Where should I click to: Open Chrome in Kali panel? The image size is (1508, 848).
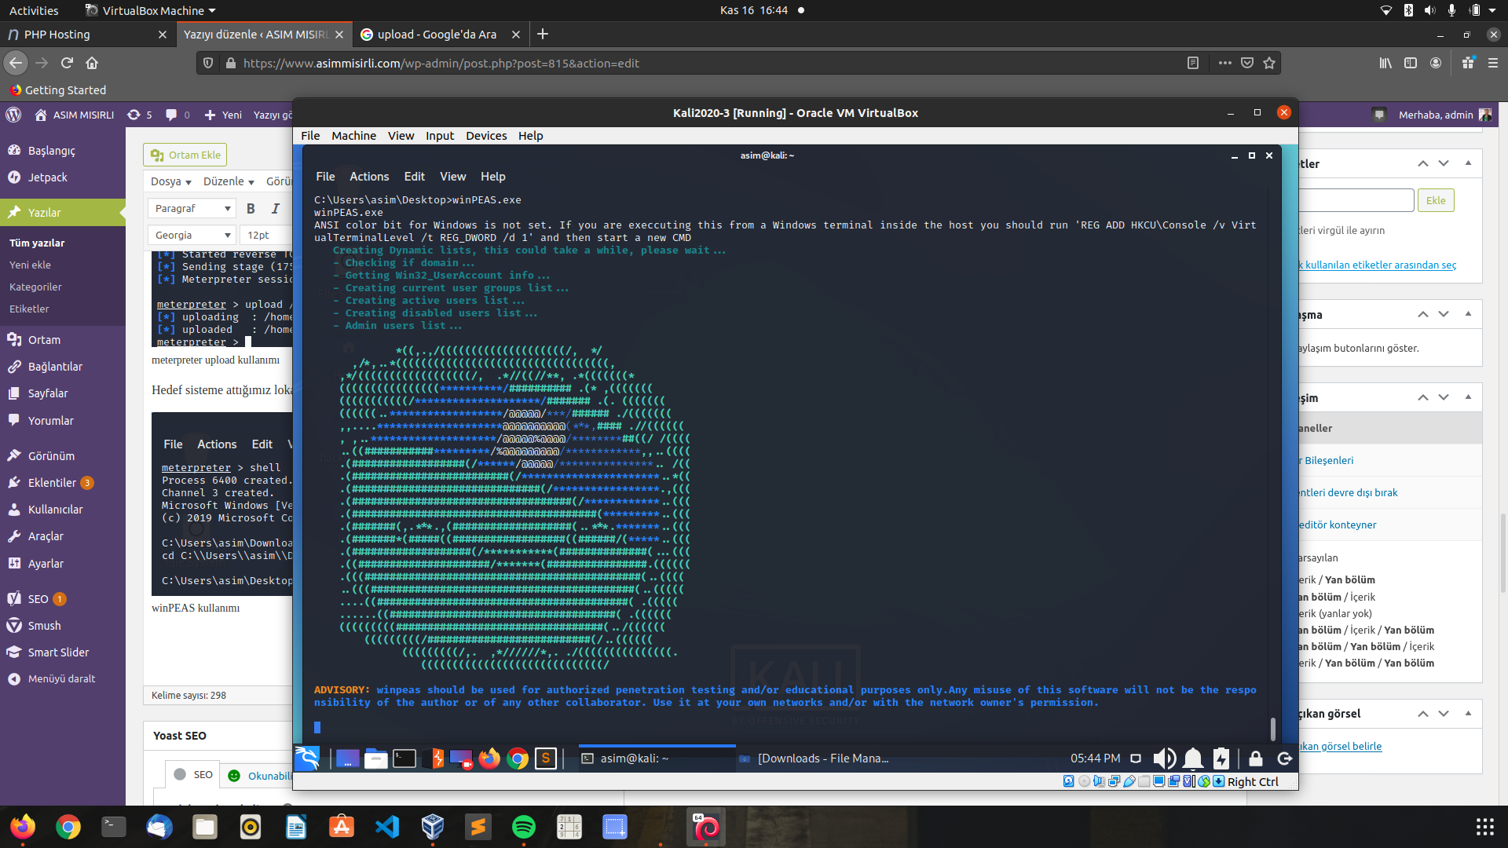coord(518,758)
